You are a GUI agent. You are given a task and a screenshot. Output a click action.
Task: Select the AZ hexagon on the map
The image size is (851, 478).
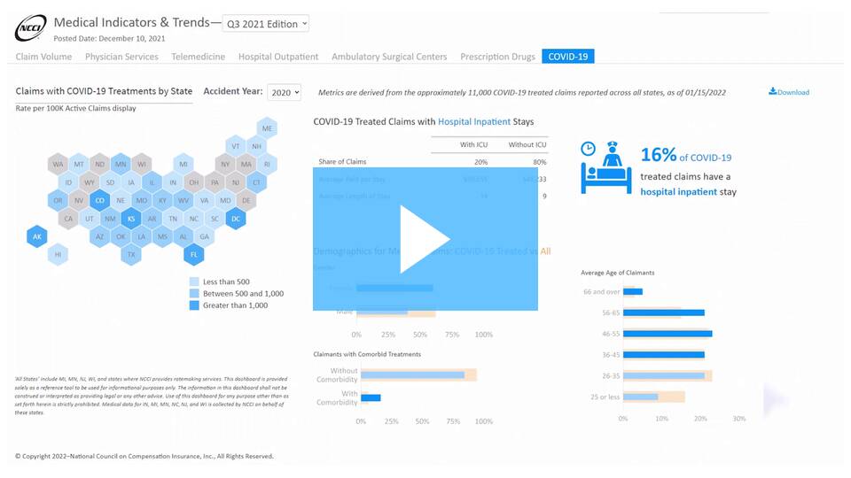[x=100, y=236]
